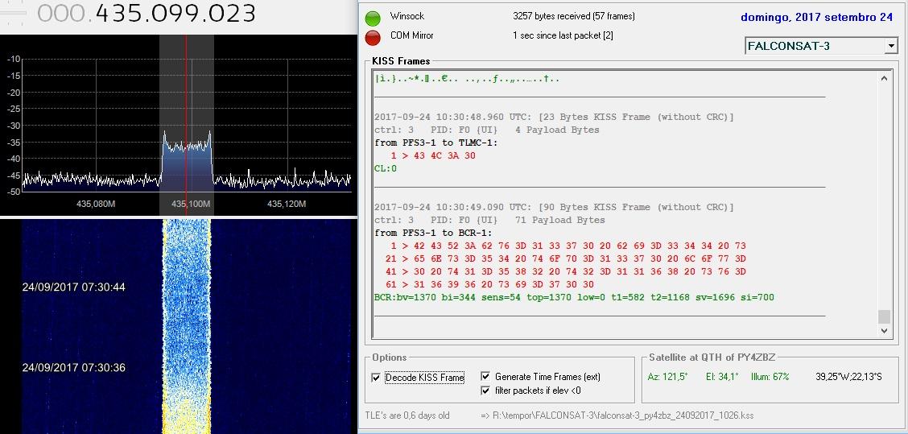
Task: Click the 10:30:48.960 UTC frame header
Action: pyautogui.click(x=554, y=117)
